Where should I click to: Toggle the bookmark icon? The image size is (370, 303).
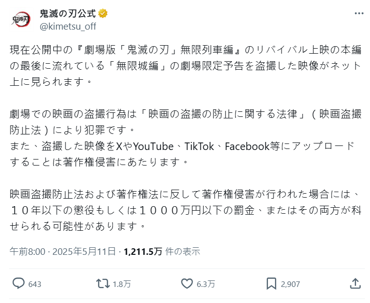[271, 283]
